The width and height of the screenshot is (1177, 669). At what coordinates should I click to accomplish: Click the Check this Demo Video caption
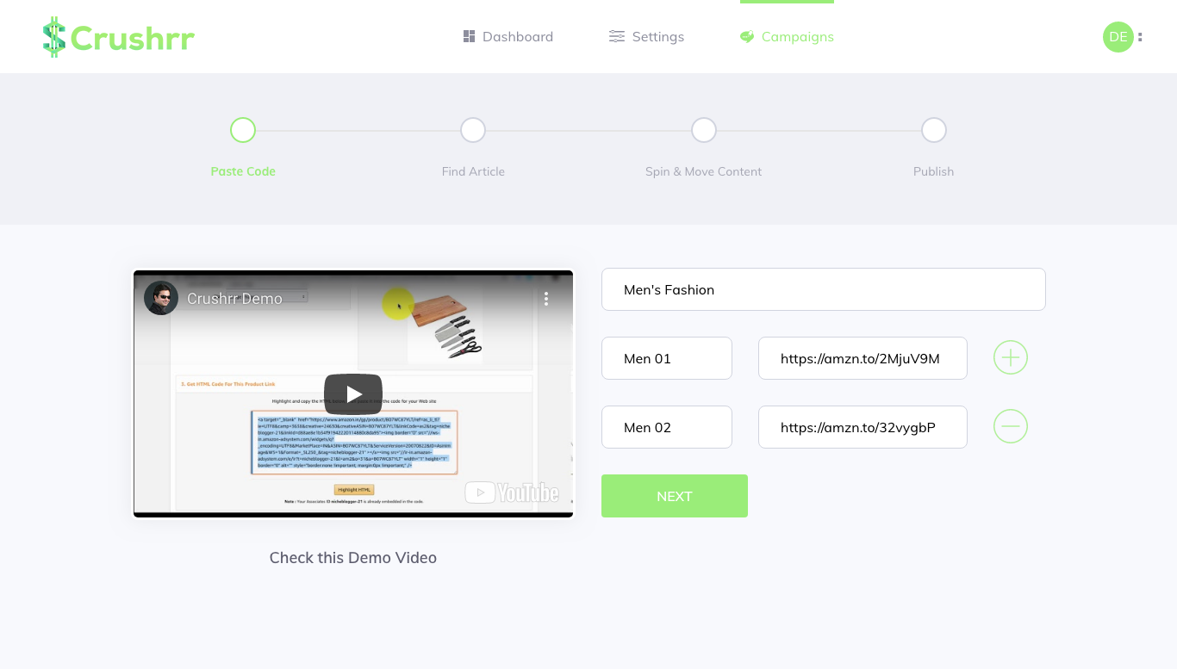coord(353,557)
